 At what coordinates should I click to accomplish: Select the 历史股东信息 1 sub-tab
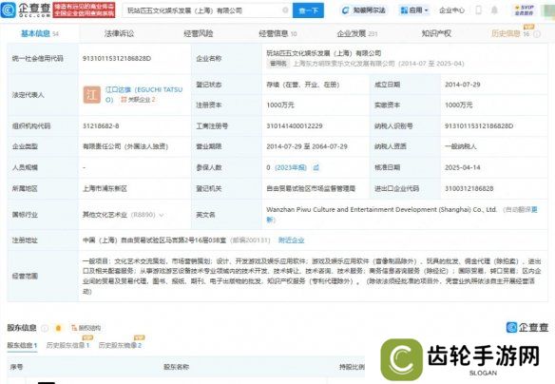[68, 345]
